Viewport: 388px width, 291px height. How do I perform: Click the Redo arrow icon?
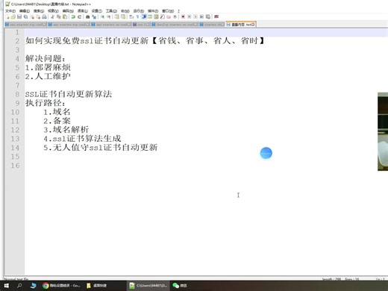pos(80,17)
